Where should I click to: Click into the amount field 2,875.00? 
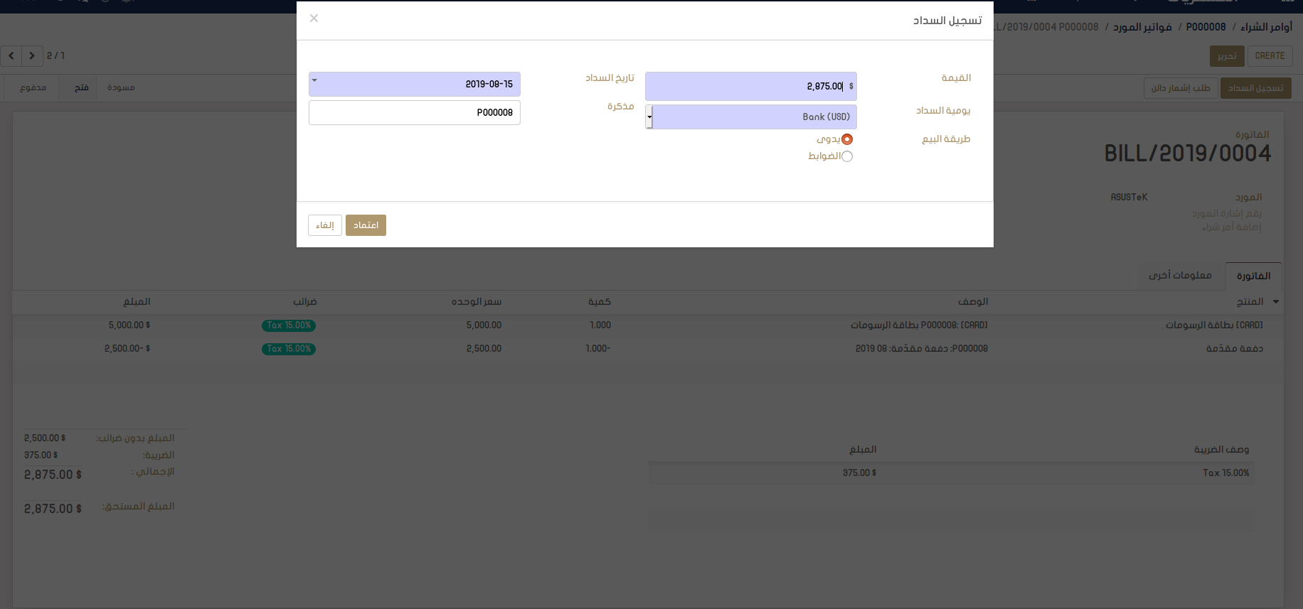tap(747, 87)
